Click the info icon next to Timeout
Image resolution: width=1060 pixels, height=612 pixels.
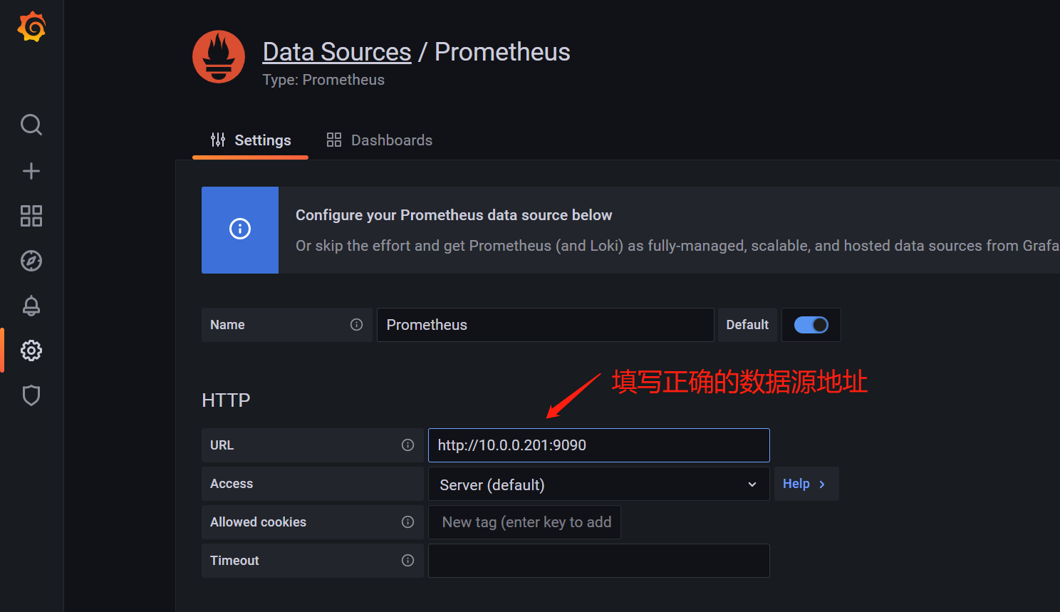407,561
